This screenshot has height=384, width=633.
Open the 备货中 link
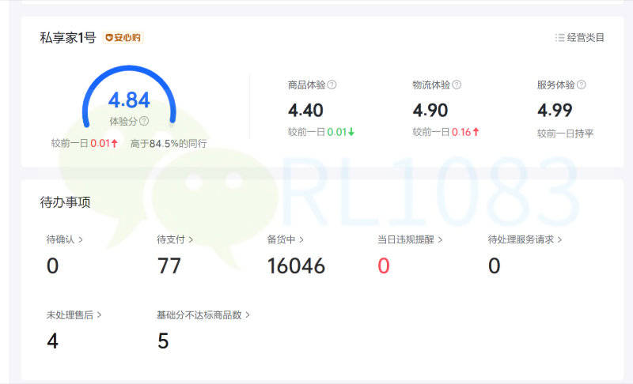coord(286,239)
